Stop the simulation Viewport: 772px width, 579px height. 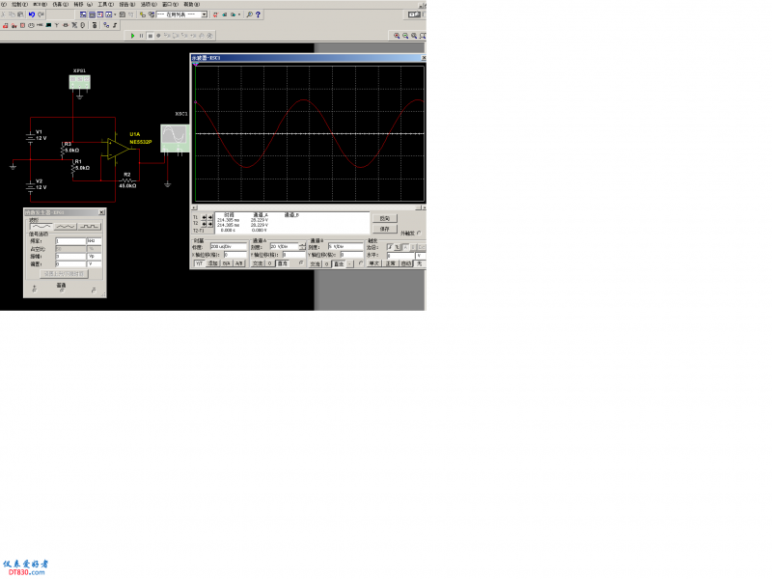pos(149,36)
